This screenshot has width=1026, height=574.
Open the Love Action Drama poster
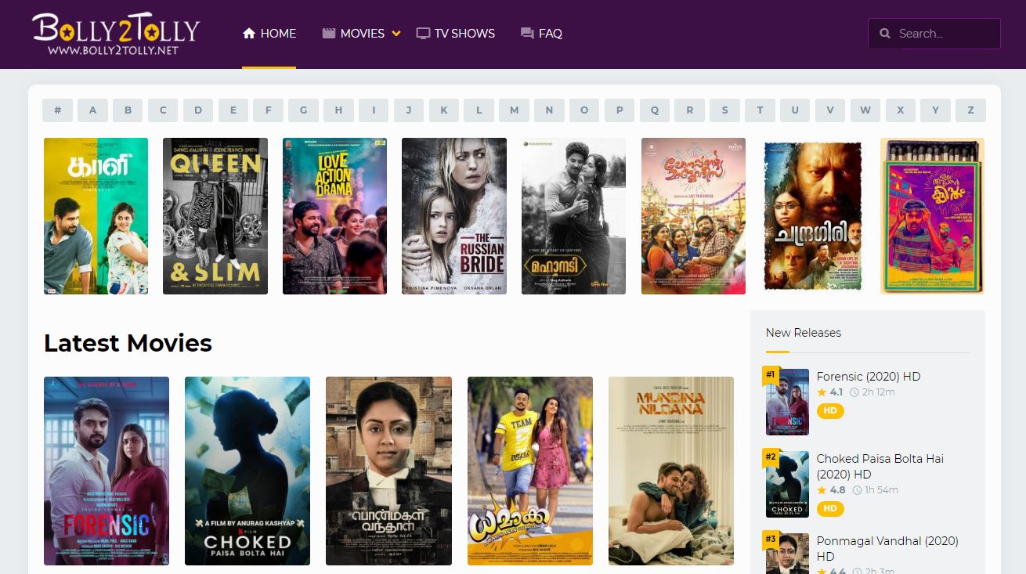[334, 216]
